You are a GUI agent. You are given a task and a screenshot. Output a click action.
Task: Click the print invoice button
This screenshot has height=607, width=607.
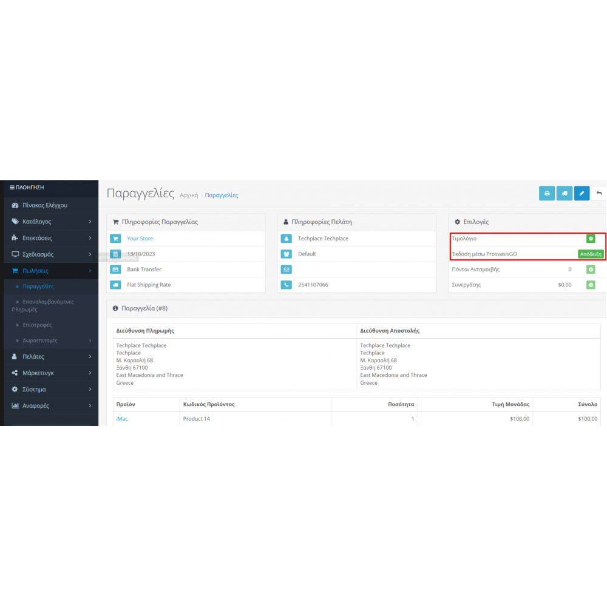pos(546,194)
